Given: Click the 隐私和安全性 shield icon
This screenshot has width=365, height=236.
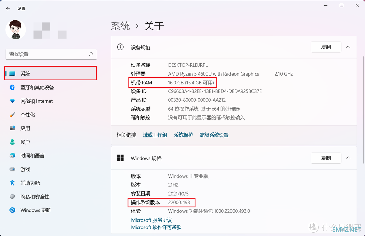Looking at the screenshot, I should [x=13, y=197].
